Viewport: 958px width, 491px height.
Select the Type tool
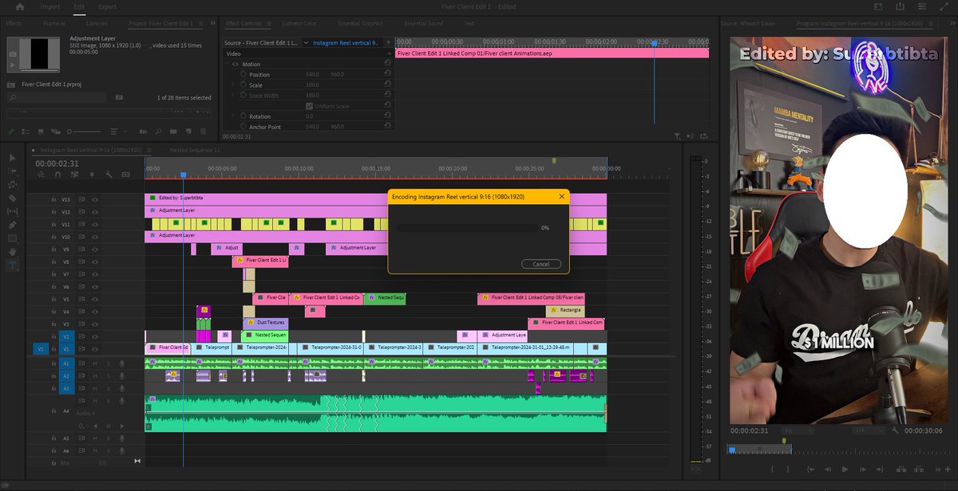13,265
